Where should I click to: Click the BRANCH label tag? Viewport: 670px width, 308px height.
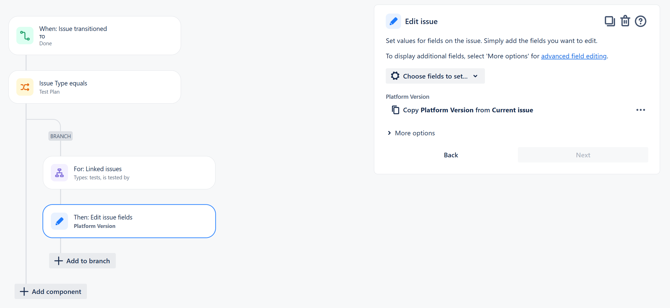click(x=60, y=136)
